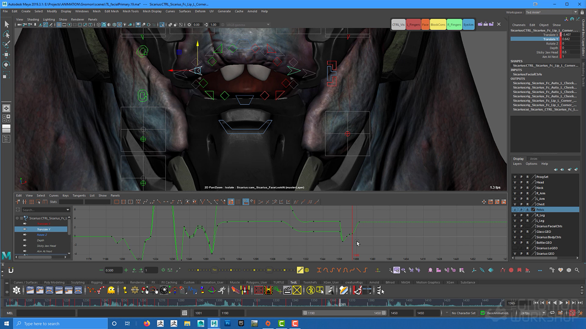Choose the Paint Selection tool
The height and width of the screenshot is (329, 586).
click(6, 45)
